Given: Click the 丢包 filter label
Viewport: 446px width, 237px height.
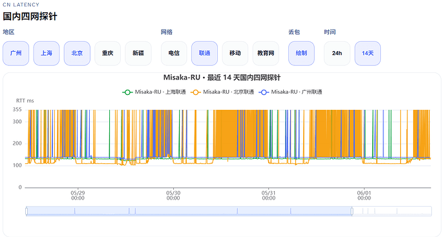Looking at the screenshot, I should coord(294,32).
